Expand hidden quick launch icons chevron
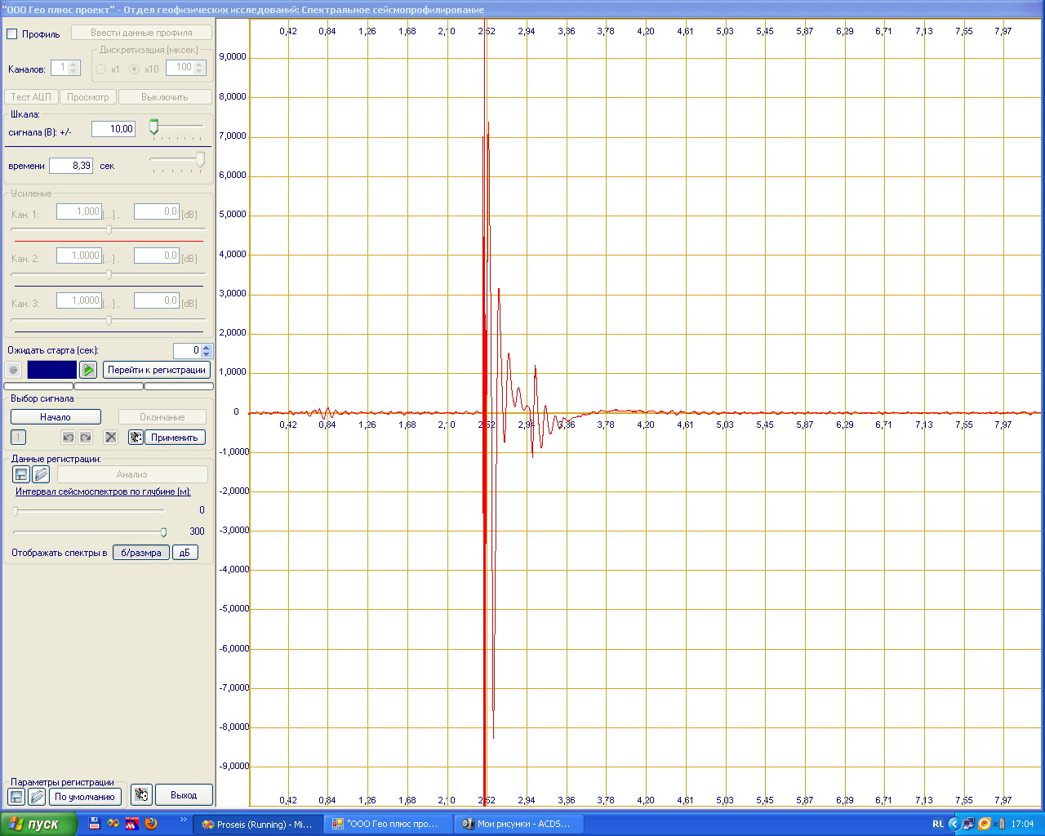The image size is (1045, 836). point(183,820)
